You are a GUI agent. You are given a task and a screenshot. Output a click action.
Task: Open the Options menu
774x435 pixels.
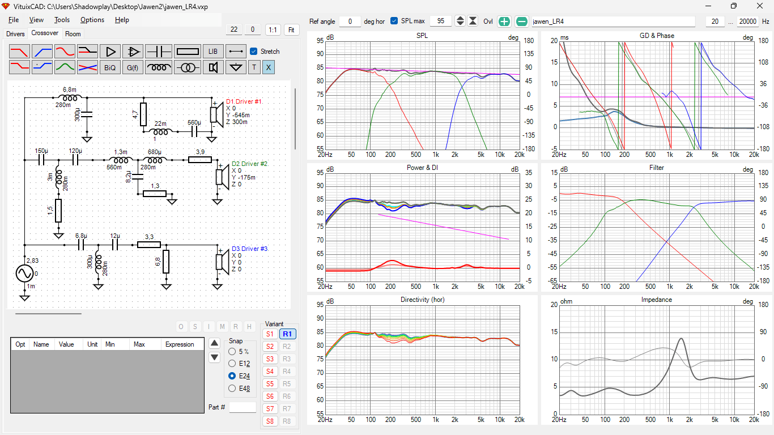92,20
